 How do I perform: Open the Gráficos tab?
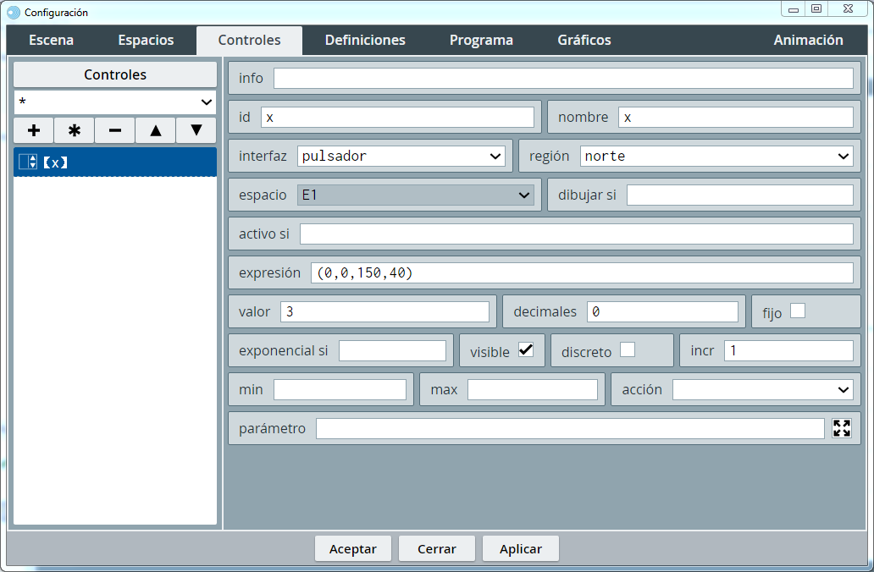[584, 40]
